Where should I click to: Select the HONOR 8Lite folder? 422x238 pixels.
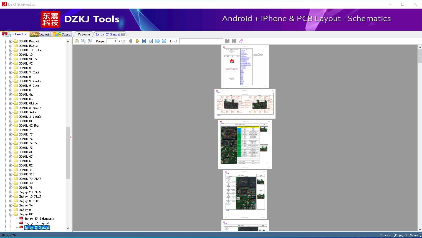coord(28,103)
